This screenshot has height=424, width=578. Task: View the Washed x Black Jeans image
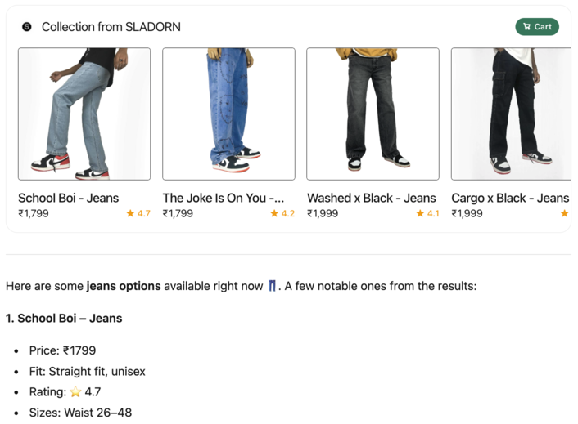click(x=373, y=114)
